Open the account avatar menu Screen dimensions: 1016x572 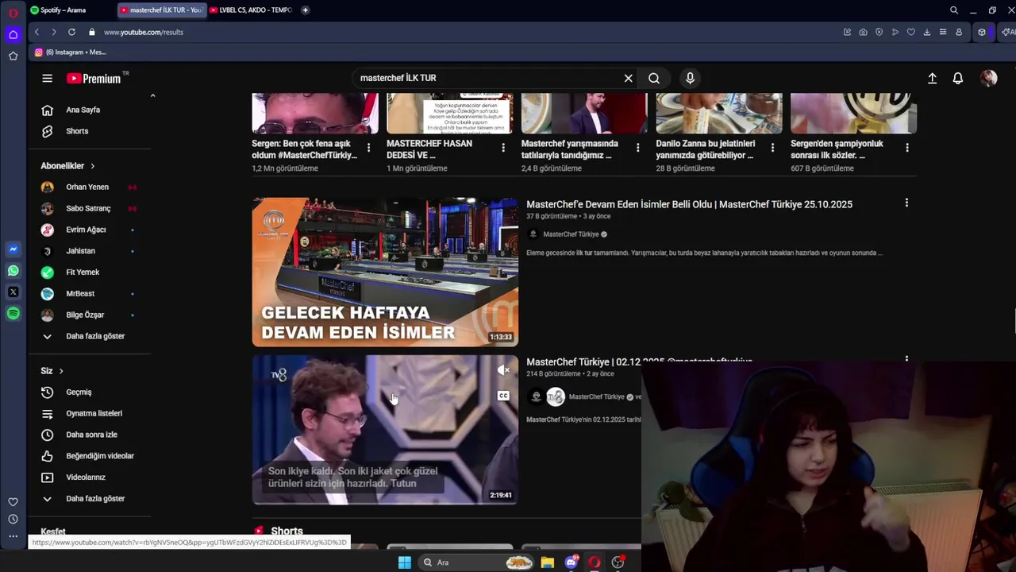tap(988, 78)
